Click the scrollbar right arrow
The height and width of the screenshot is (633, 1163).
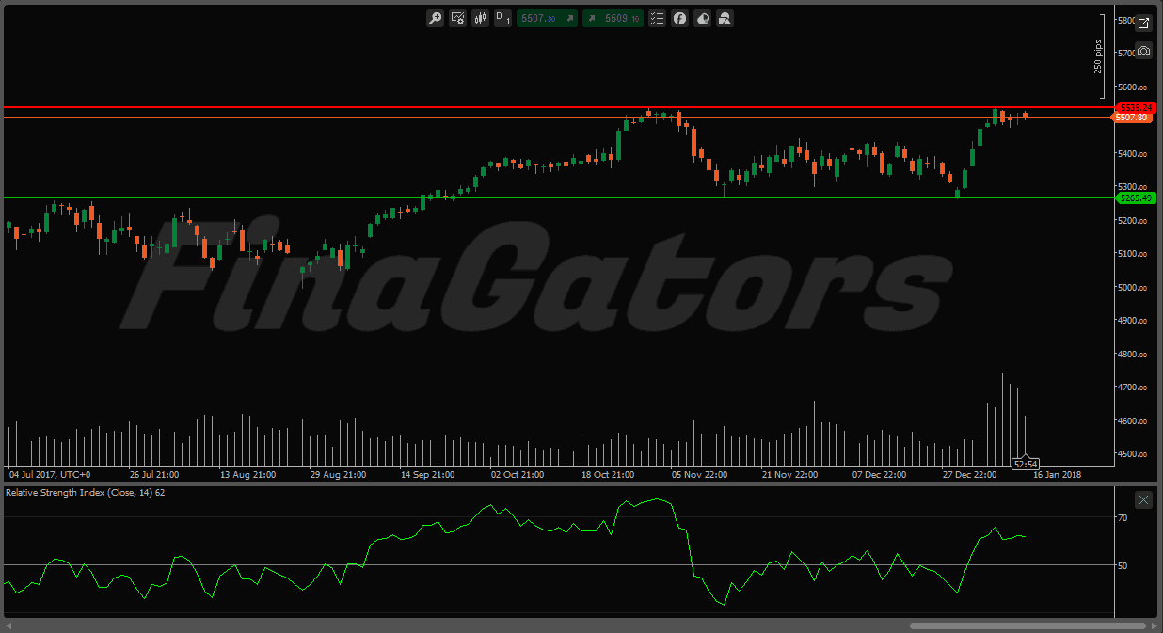(x=1154, y=625)
